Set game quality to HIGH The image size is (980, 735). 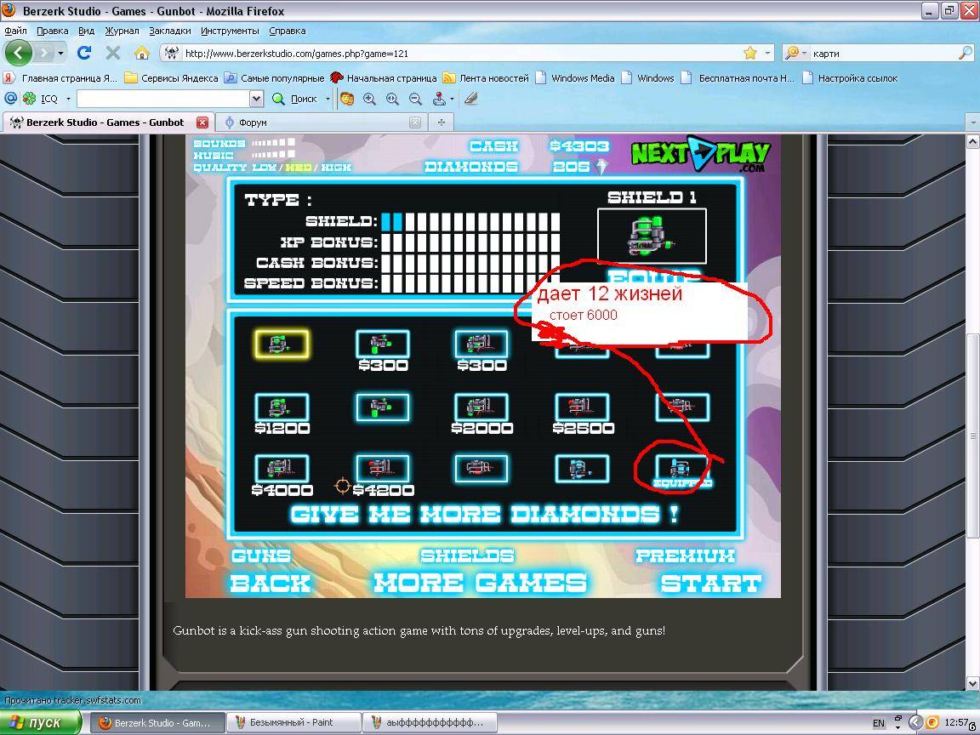pos(336,168)
